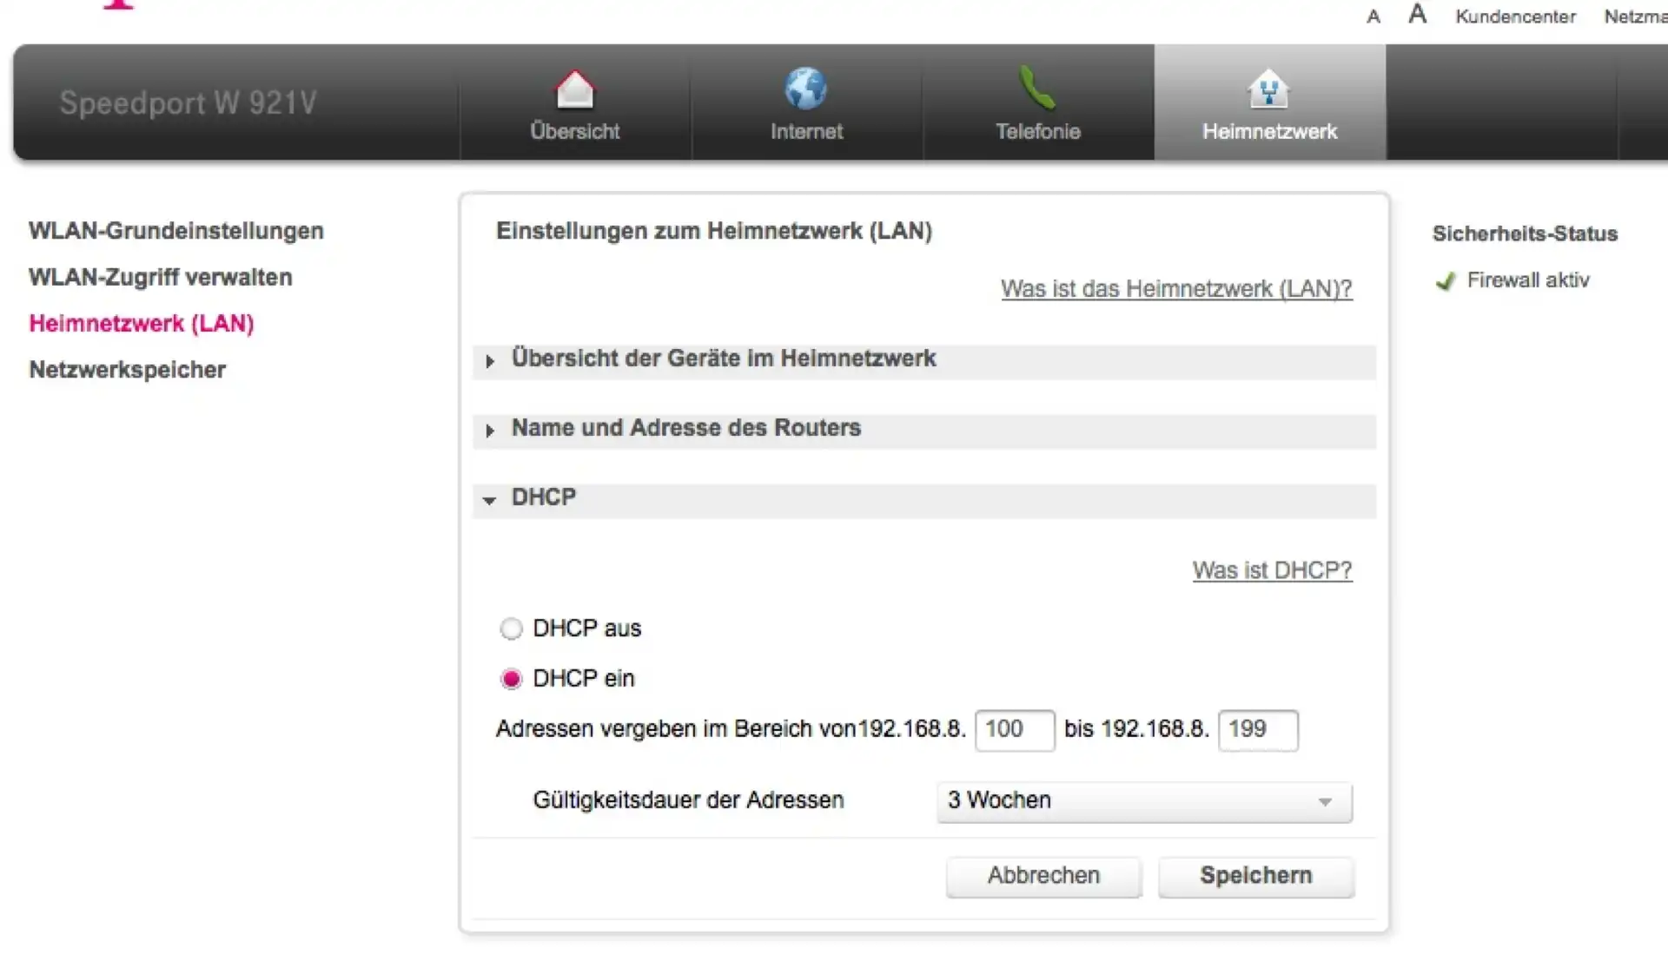Image resolution: width=1668 pixels, height=974 pixels.
Task: Click the small font size A
Action: pos(1373,16)
